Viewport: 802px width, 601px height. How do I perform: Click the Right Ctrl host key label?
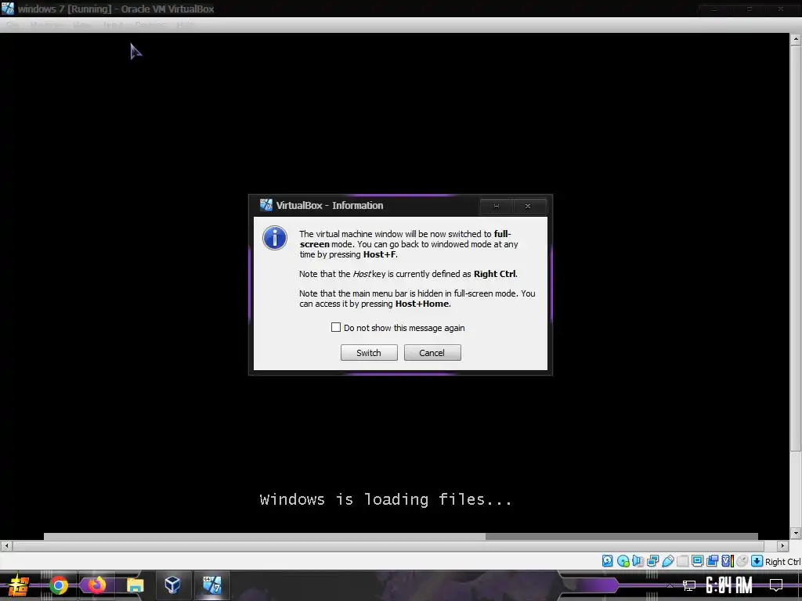click(782, 562)
